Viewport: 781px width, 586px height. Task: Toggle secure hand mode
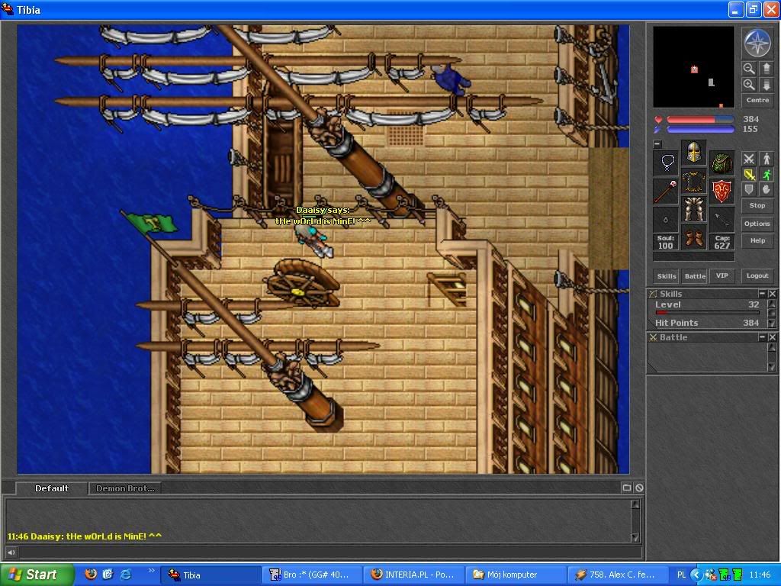[767, 189]
